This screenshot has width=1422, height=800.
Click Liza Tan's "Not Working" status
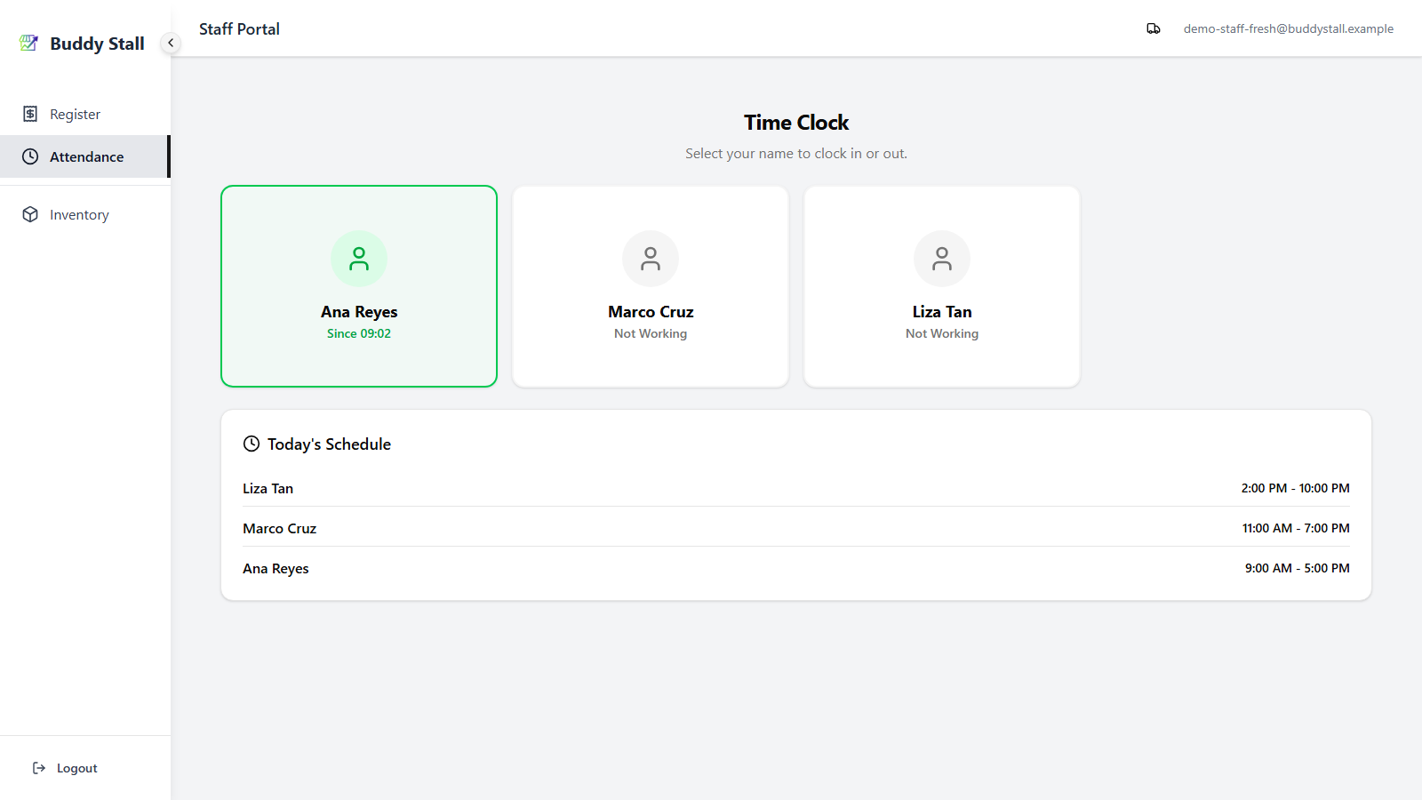pos(942,333)
